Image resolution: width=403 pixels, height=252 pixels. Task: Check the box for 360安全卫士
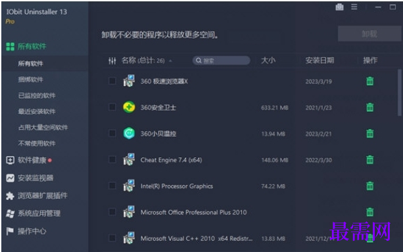click(112, 107)
